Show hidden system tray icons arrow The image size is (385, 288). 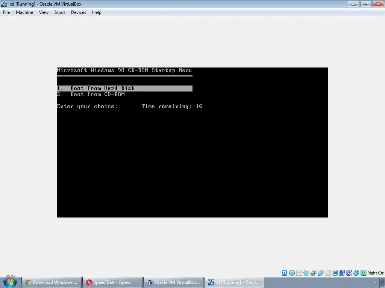tap(375, 283)
